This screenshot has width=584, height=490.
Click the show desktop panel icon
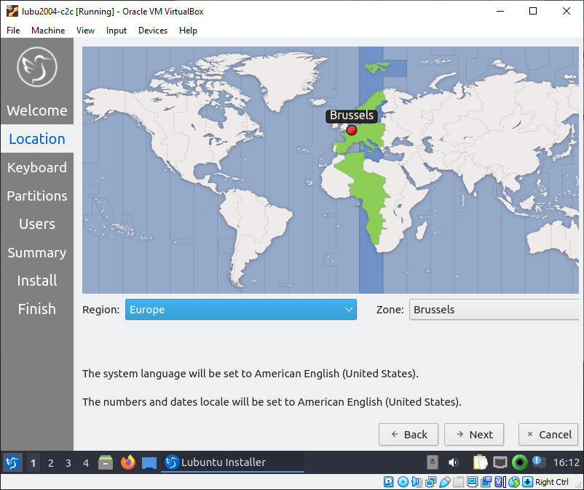pyautogui.click(x=149, y=462)
